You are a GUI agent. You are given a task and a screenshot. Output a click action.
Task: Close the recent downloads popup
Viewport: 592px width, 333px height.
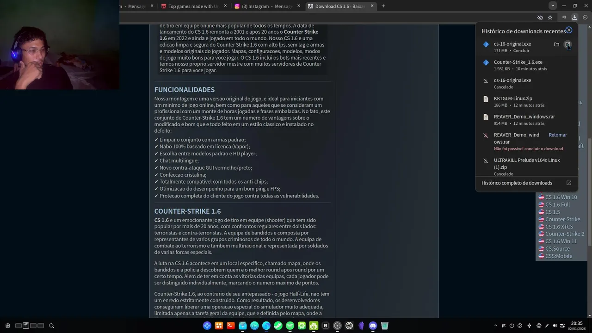(569, 30)
